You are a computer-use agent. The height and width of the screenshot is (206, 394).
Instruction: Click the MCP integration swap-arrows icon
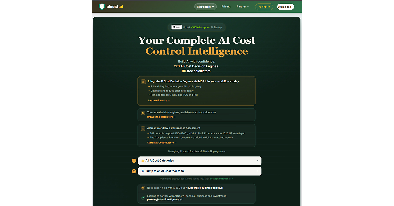(x=143, y=82)
